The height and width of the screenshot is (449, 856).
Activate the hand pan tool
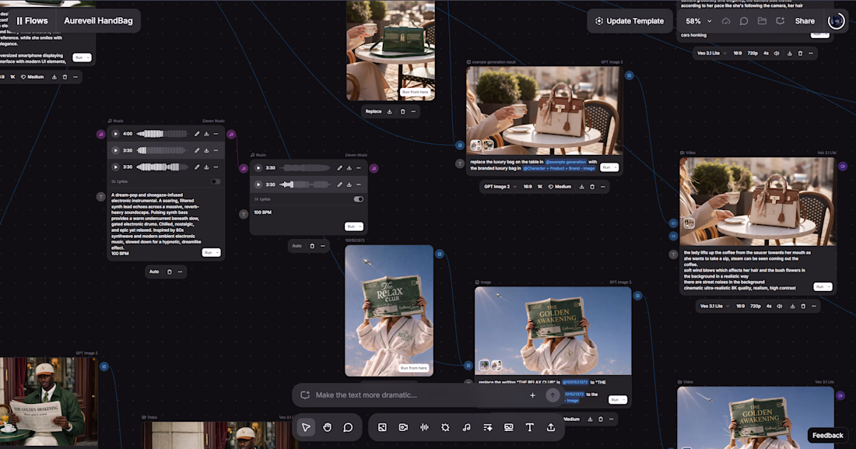[x=327, y=427]
